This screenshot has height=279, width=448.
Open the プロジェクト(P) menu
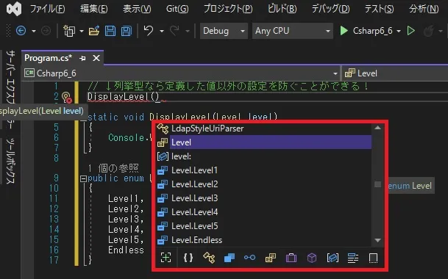point(228,9)
